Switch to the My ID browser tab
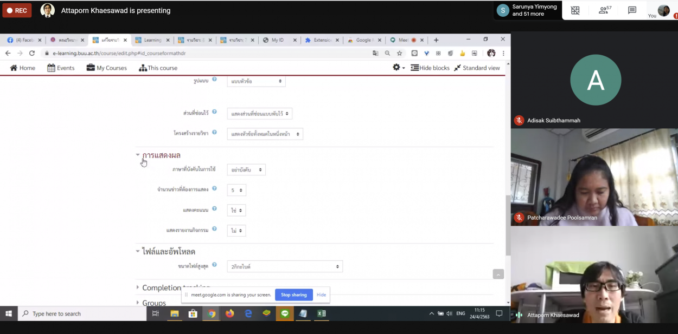 [277, 40]
